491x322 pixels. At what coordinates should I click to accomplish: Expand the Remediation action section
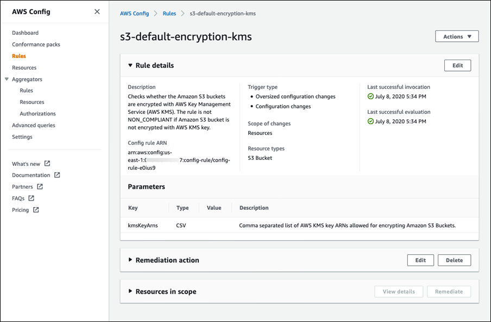(130, 260)
